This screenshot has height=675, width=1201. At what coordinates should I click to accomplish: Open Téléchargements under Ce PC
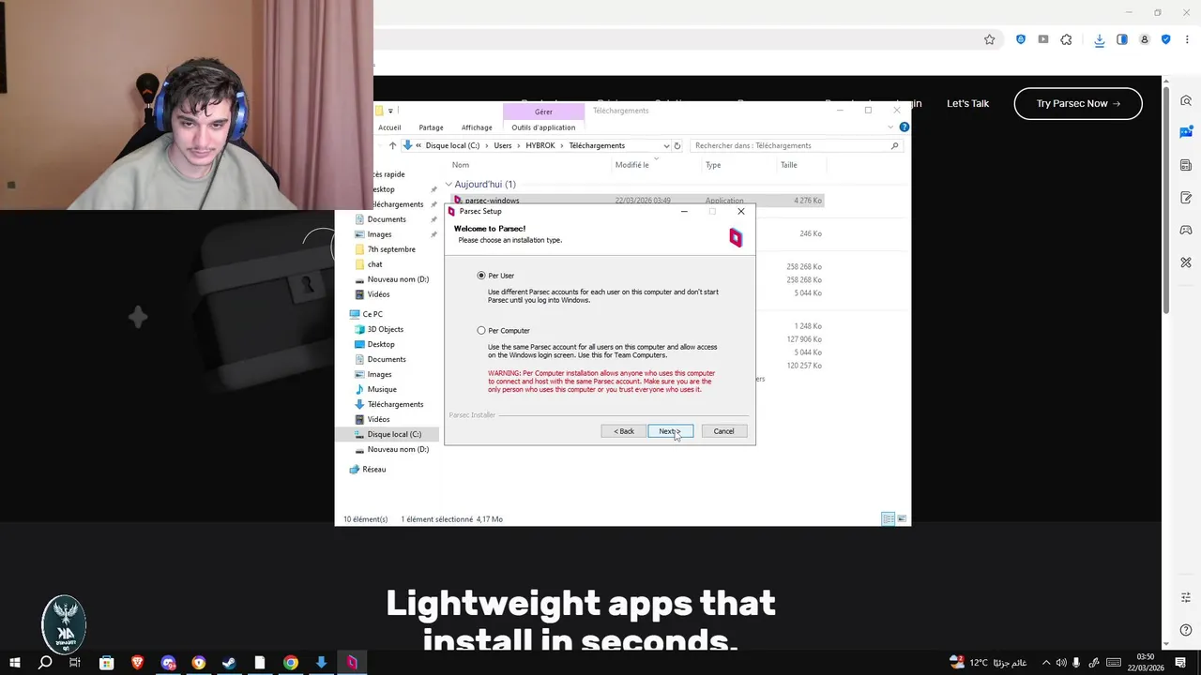pyautogui.click(x=395, y=404)
